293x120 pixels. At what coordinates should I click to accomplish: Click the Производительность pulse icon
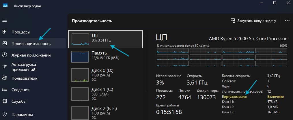pos(5,44)
